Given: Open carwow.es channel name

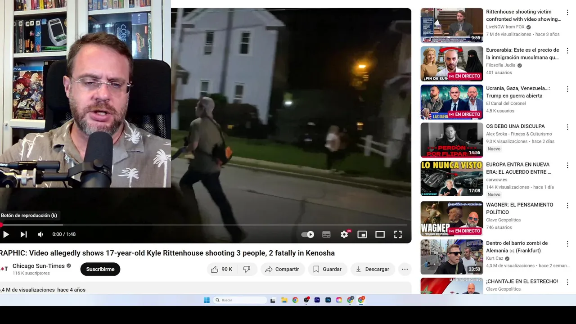Looking at the screenshot, I should tap(497, 180).
